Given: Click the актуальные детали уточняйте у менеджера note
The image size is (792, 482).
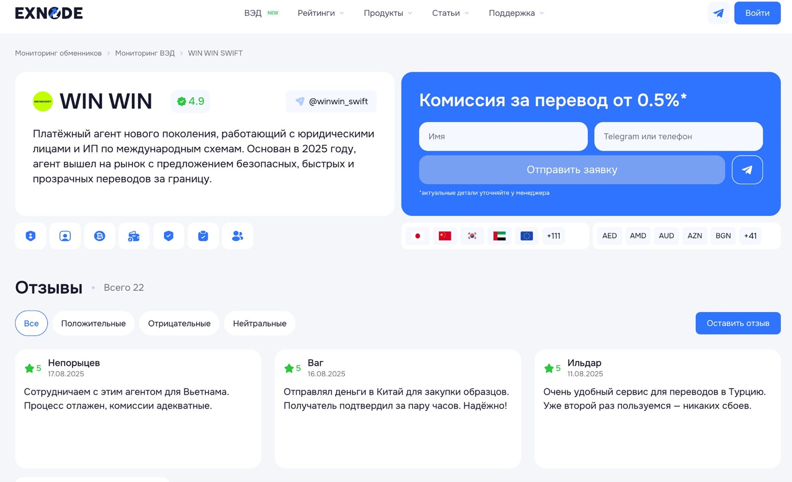Looking at the screenshot, I should click(x=484, y=193).
